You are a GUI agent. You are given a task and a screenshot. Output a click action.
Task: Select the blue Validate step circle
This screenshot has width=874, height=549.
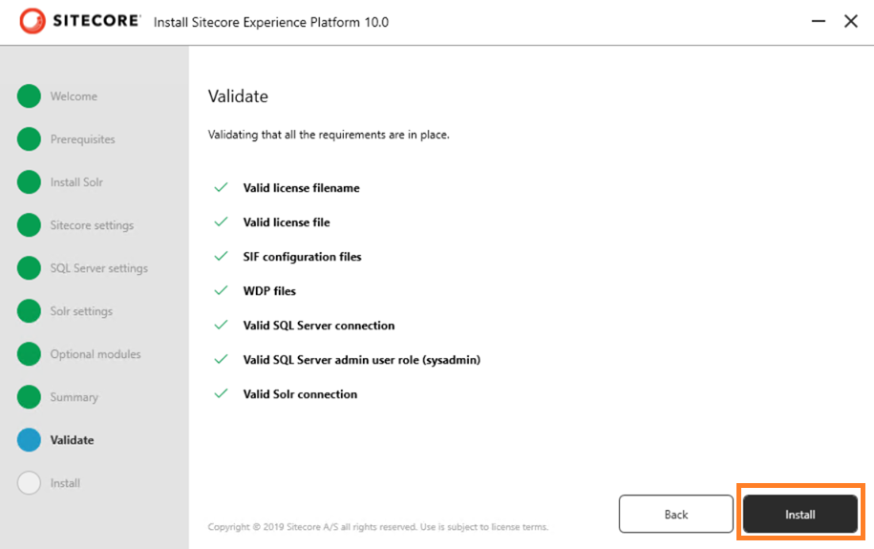pos(29,439)
